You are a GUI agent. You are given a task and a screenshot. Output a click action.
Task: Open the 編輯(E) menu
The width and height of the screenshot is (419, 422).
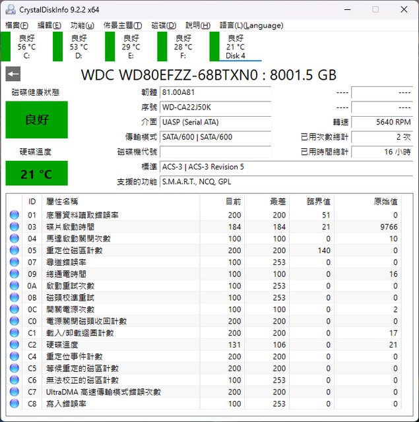[49, 25]
